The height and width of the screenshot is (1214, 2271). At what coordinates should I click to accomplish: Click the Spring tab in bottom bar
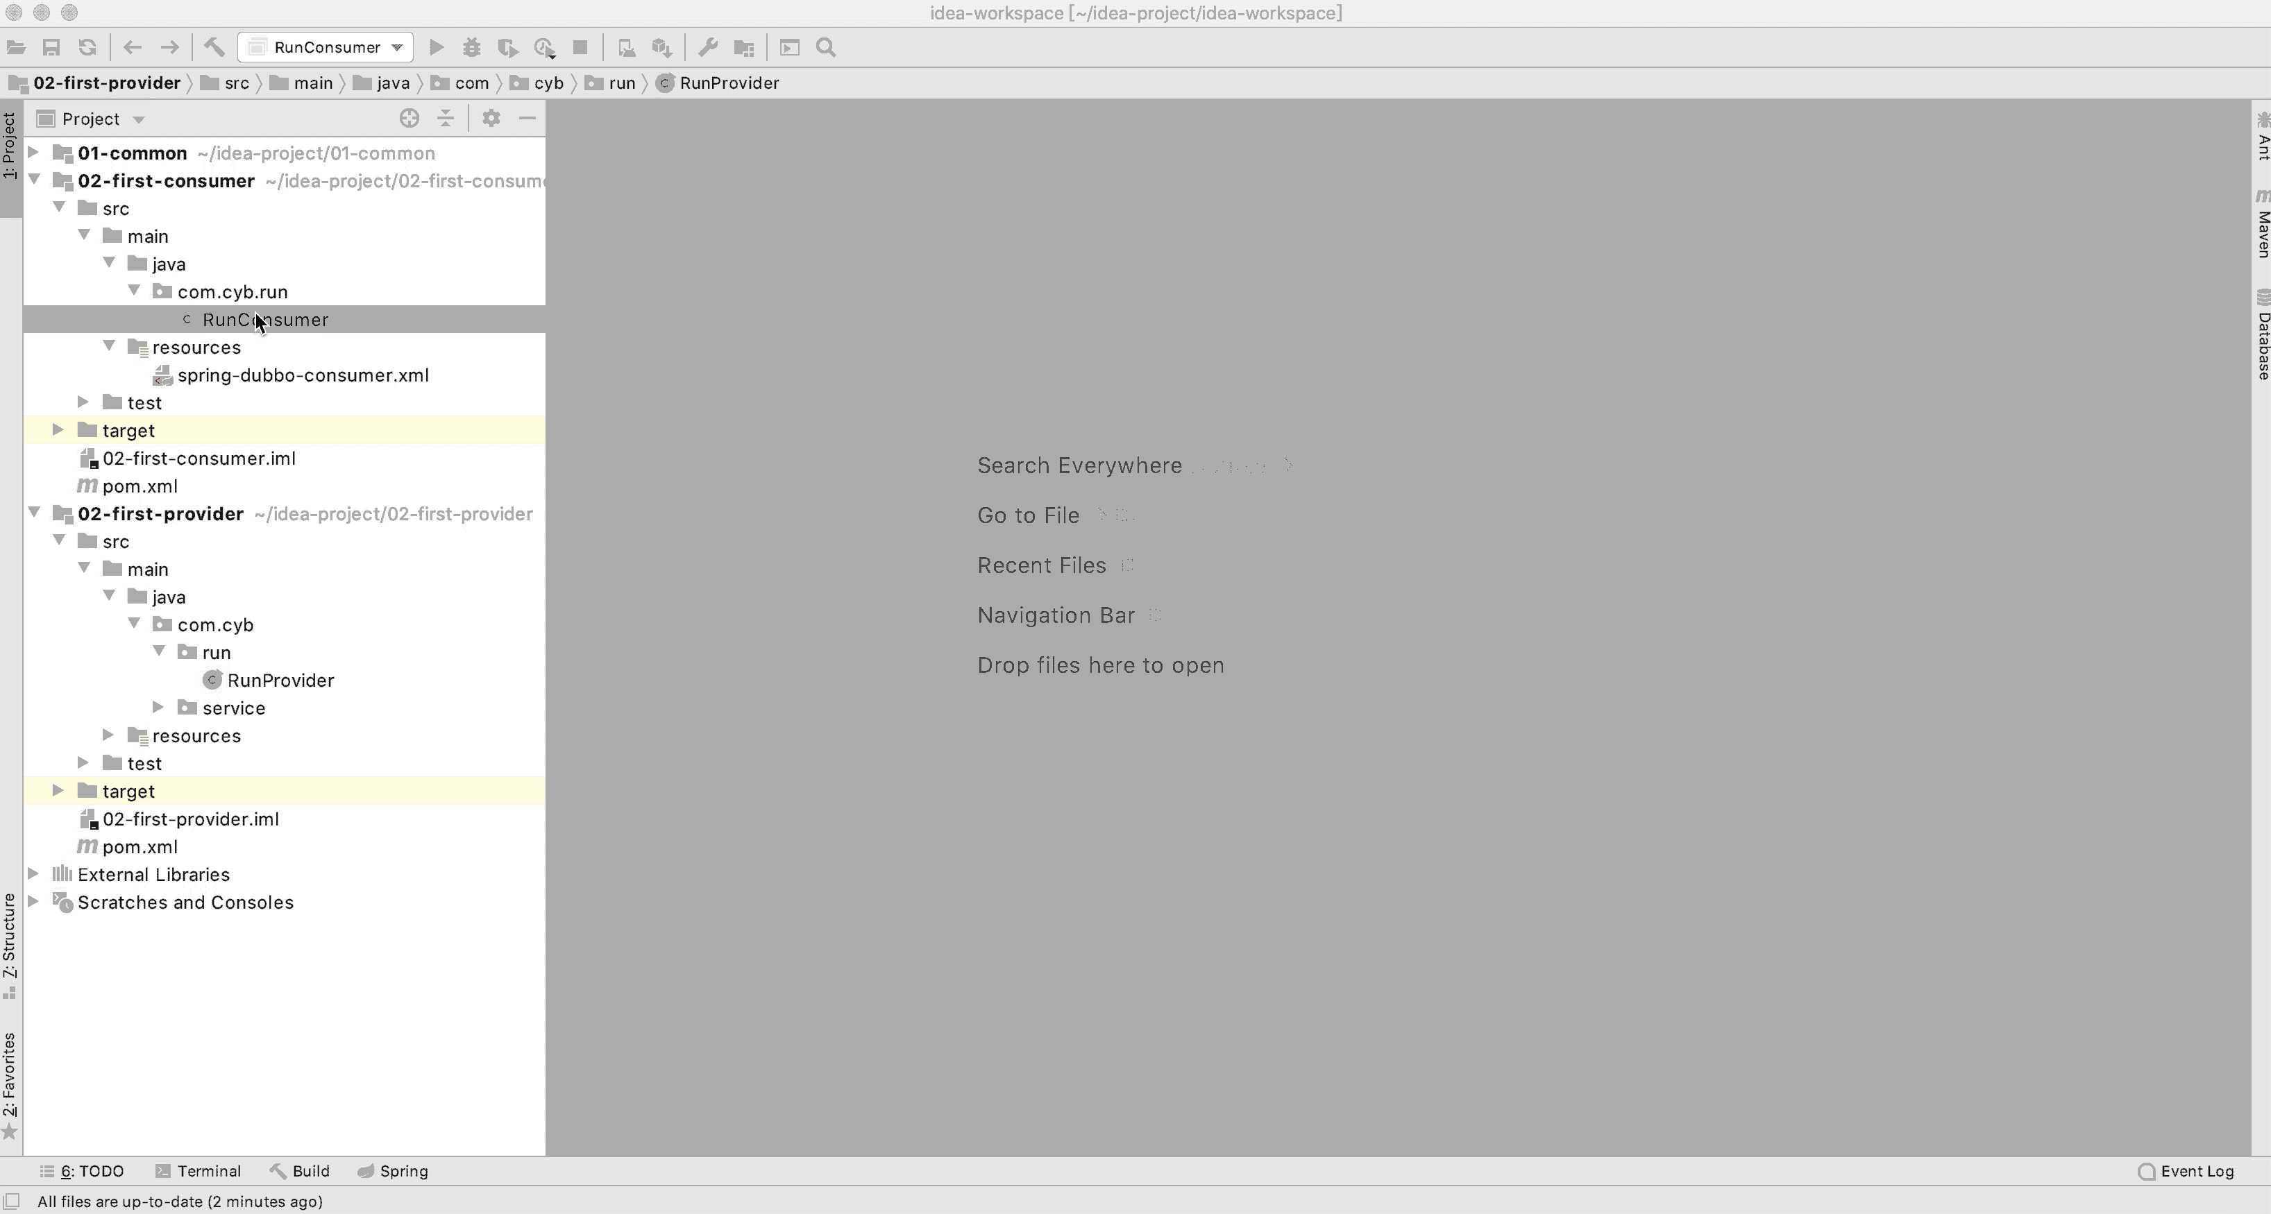pyautogui.click(x=403, y=1170)
